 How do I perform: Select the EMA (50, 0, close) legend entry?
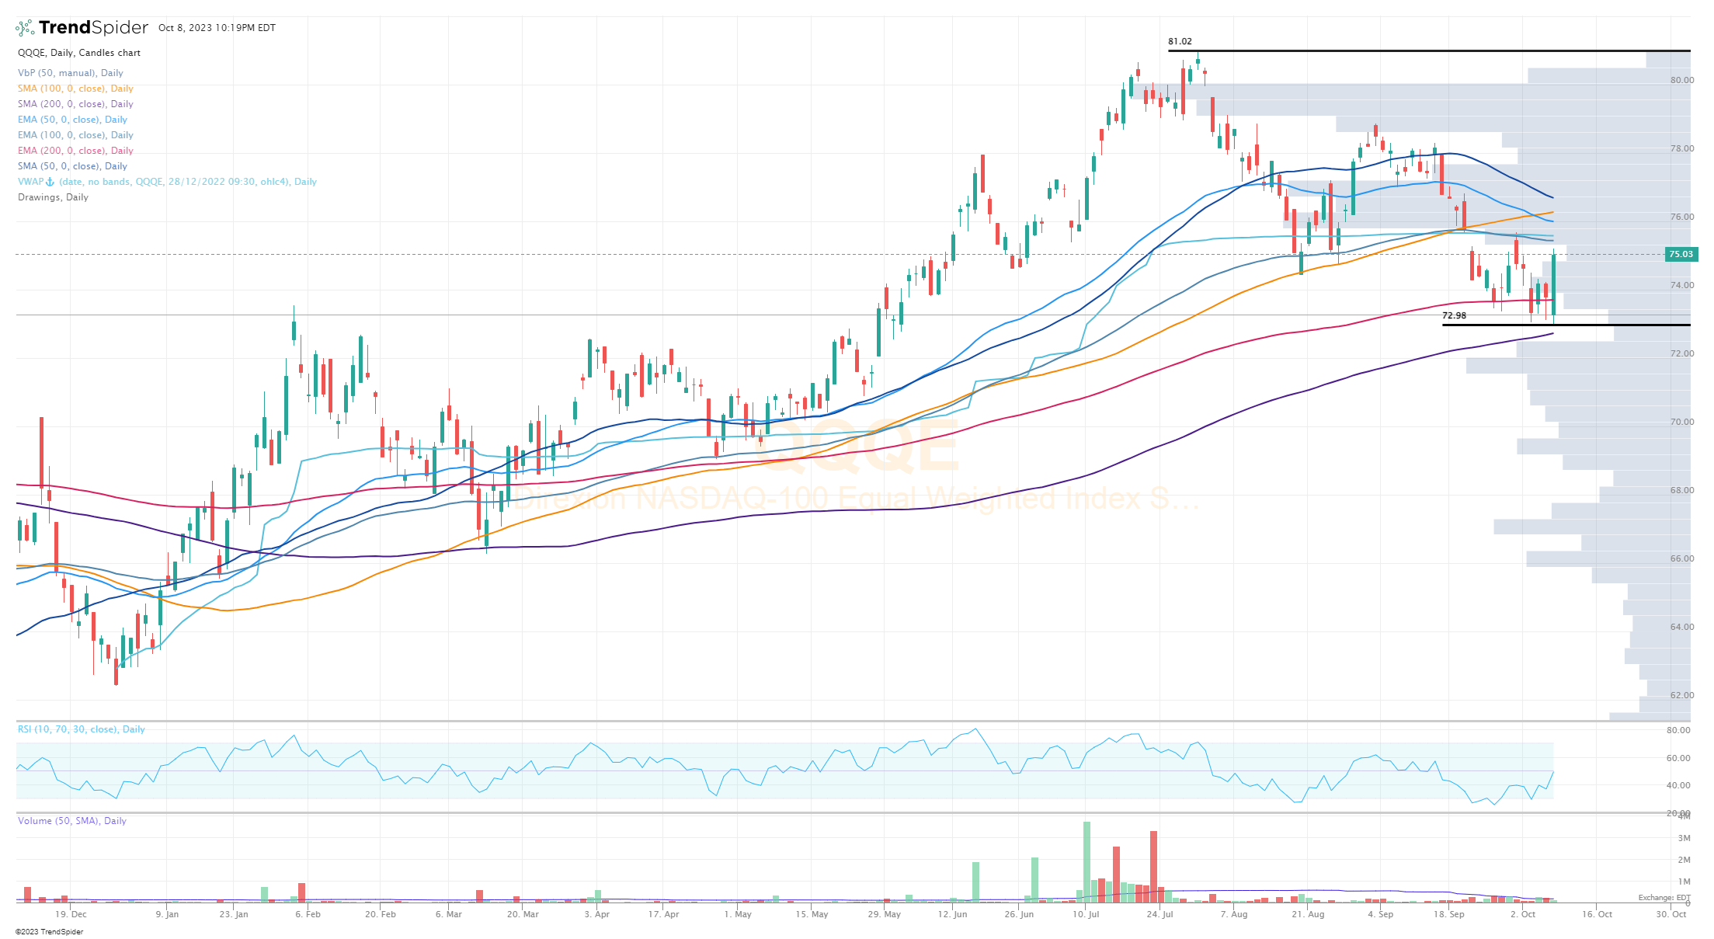(x=72, y=120)
